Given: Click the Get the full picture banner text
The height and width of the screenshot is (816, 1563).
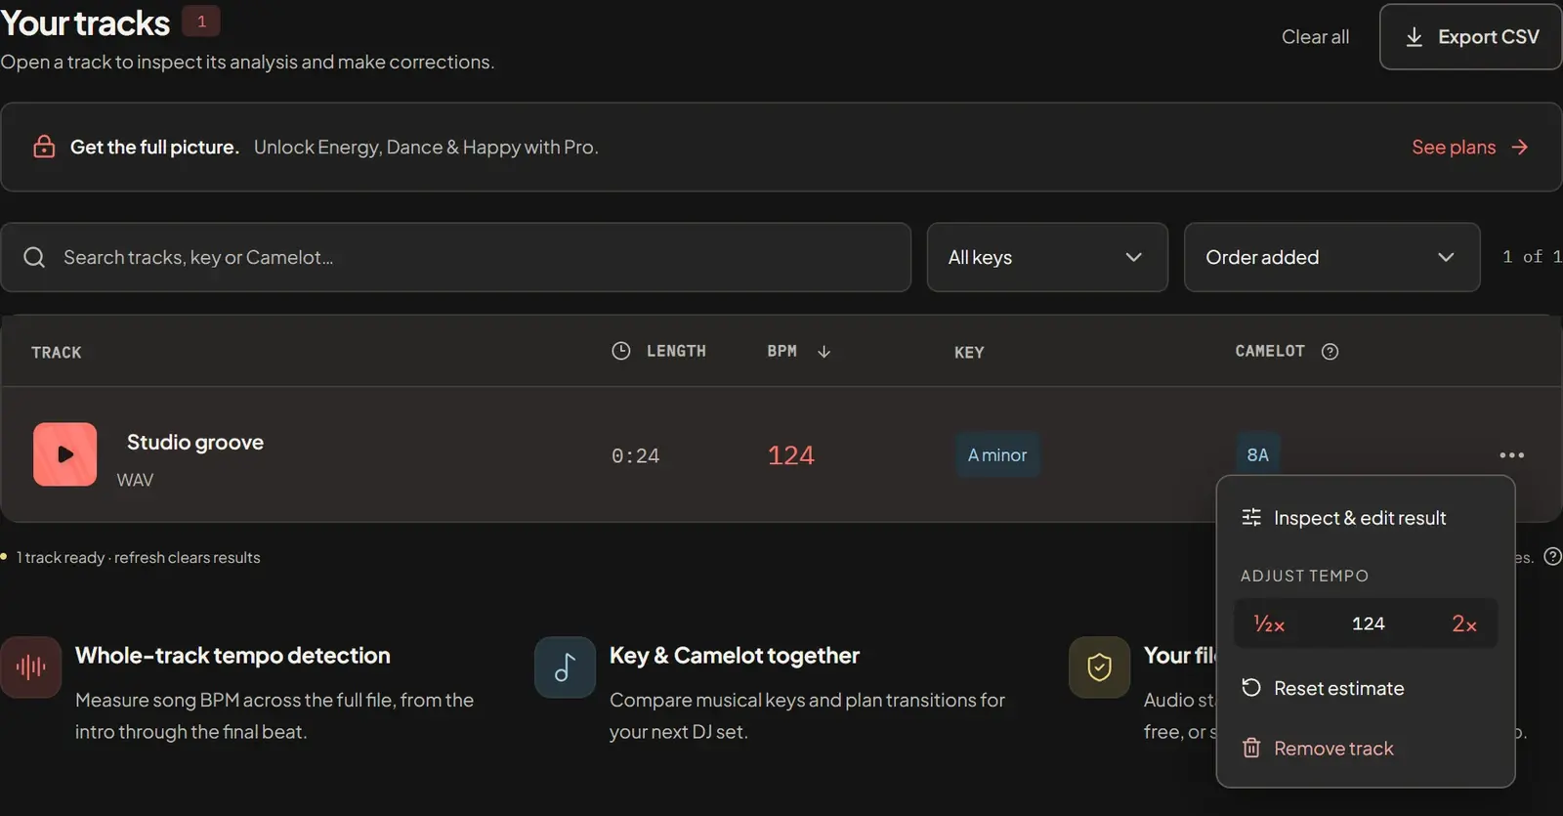Looking at the screenshot, I should [154, 147].
